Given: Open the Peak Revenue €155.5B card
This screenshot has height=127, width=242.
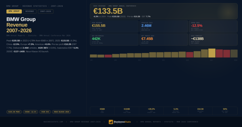Looking at the screenshot, I should click(x=114, y=26).
